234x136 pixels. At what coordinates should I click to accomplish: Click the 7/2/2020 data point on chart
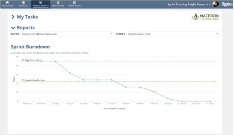pos(69,73)
